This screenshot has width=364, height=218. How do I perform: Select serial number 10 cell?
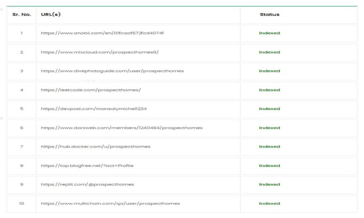[22, 203]
